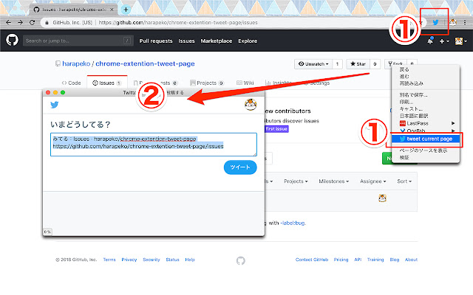Post with the ツイート button
The height and width of the screenshot is (295, 473).
240,167
